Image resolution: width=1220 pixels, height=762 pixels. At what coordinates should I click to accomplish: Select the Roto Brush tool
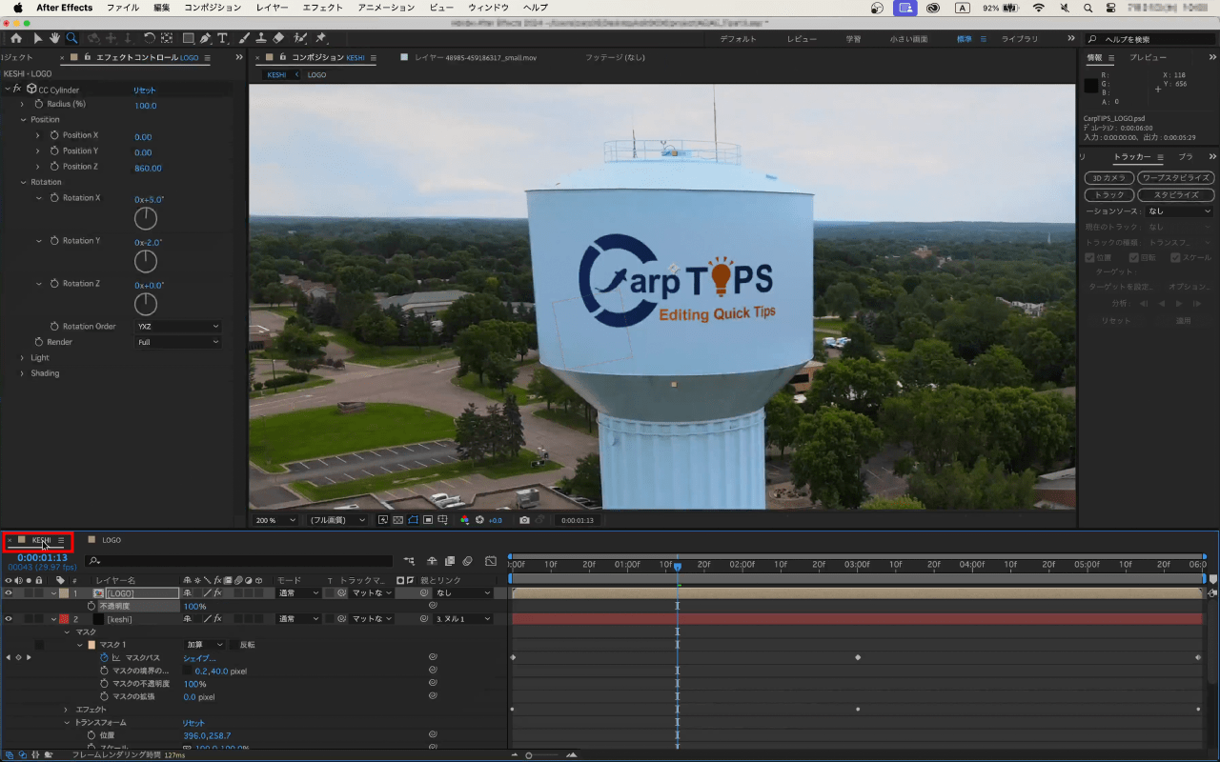300,38
